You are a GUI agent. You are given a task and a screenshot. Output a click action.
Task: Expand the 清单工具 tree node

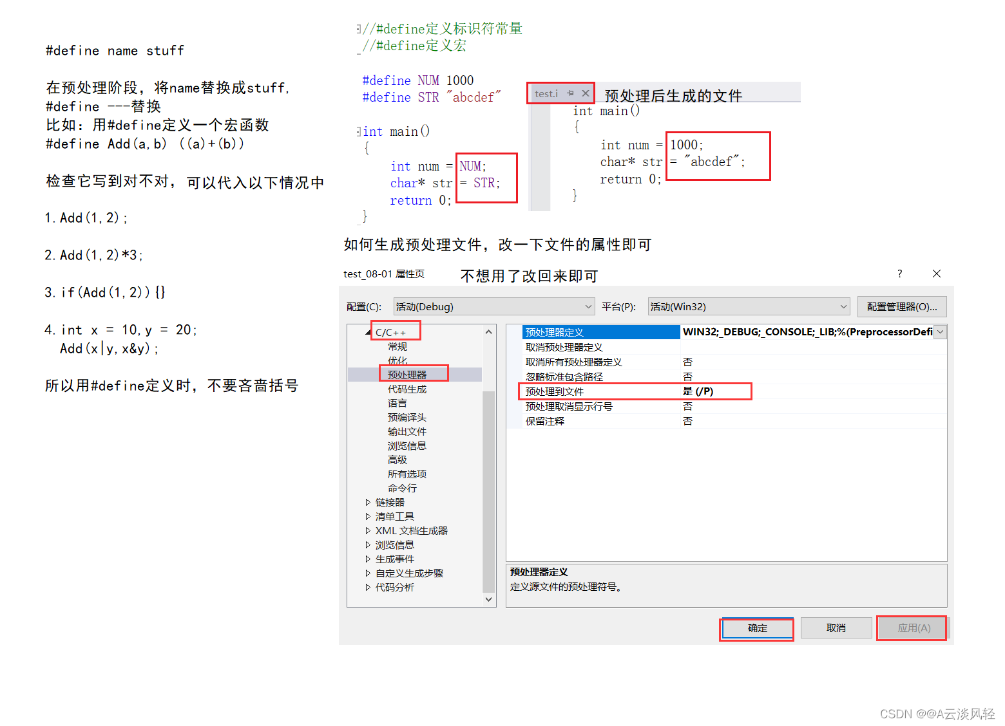[x=368, y=517]
